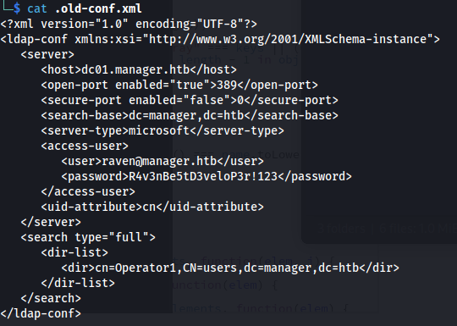This screenshot has height=326, width=457.
Task: Click the search-base dc=manager,dc=htb text
Action: click(x=186, y=115)
